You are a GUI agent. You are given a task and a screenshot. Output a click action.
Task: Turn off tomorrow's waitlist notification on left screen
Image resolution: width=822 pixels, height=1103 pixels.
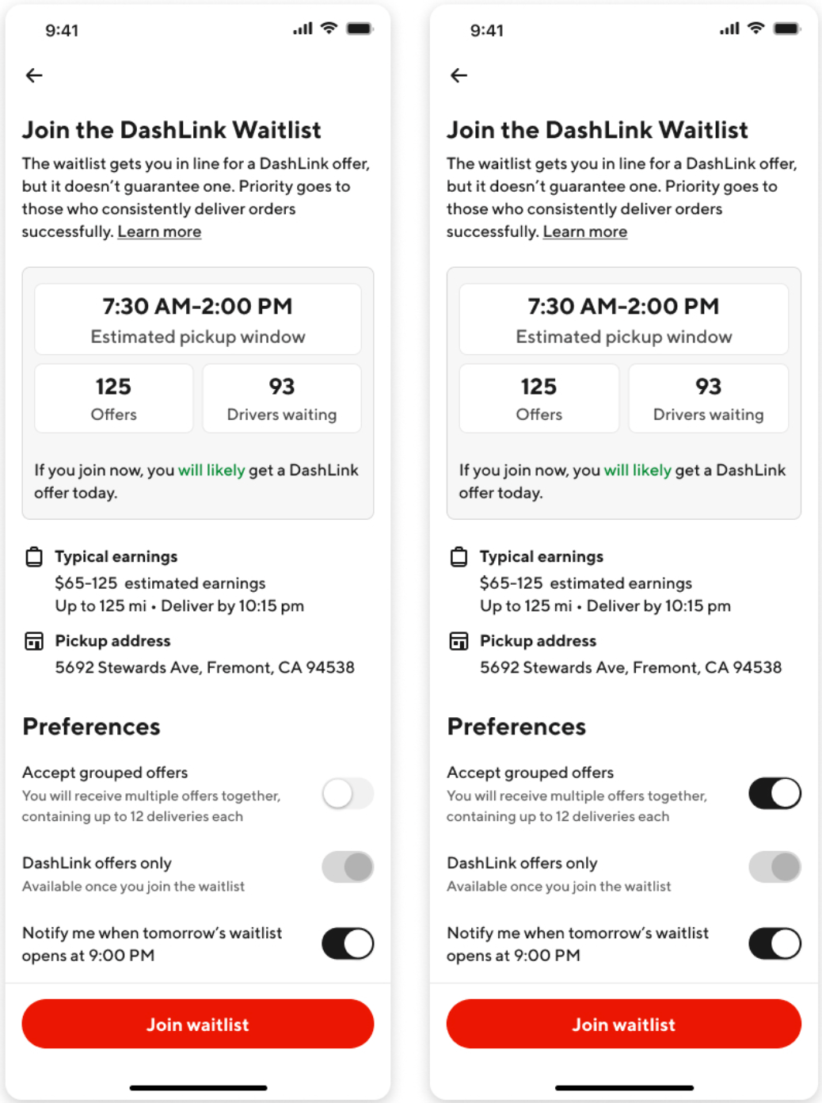[348, 944]
